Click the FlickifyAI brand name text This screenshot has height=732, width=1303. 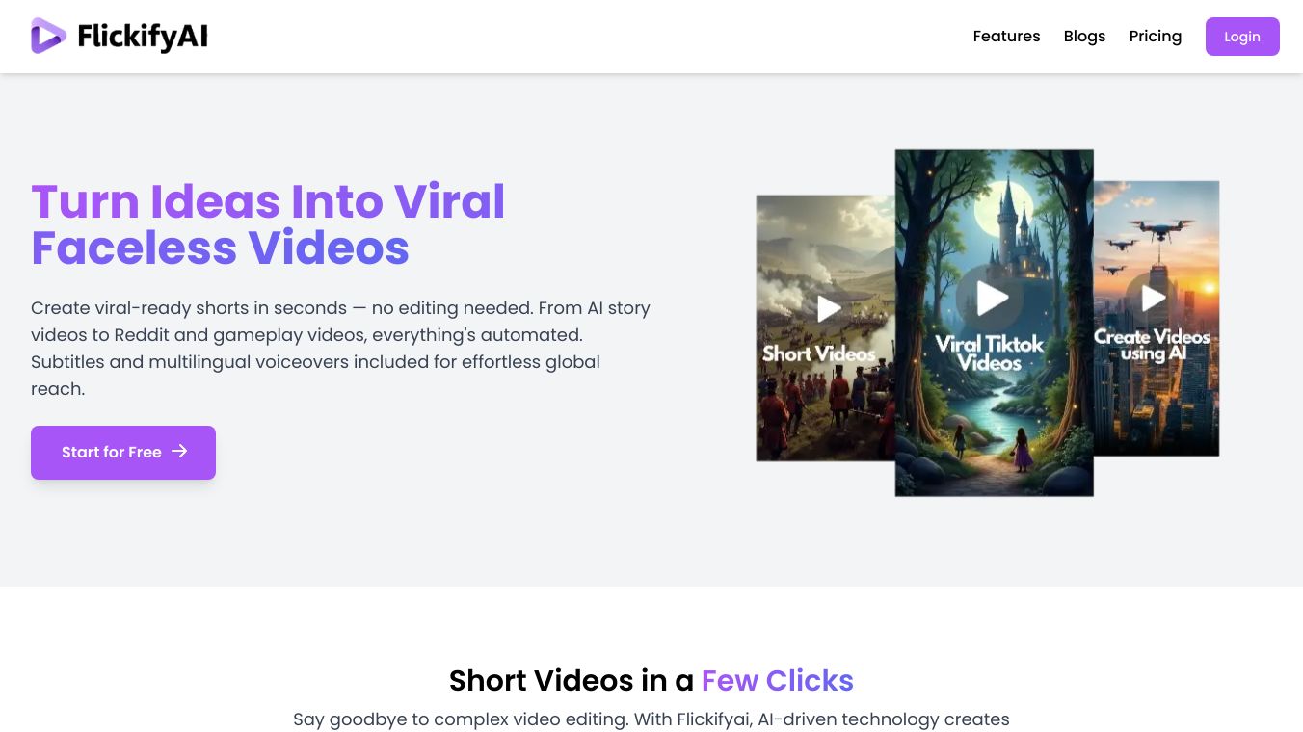point(143,37)
